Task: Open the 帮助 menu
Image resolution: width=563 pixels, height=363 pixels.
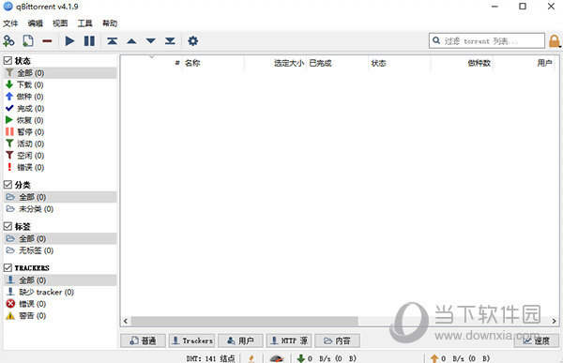Action: (x=110, y=23)
